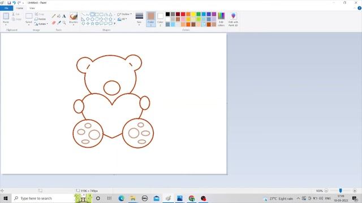The height and width of the screenshot is (203, 362).
Task: Open the Rotate dropdown
Action: [x=41, y=24]
